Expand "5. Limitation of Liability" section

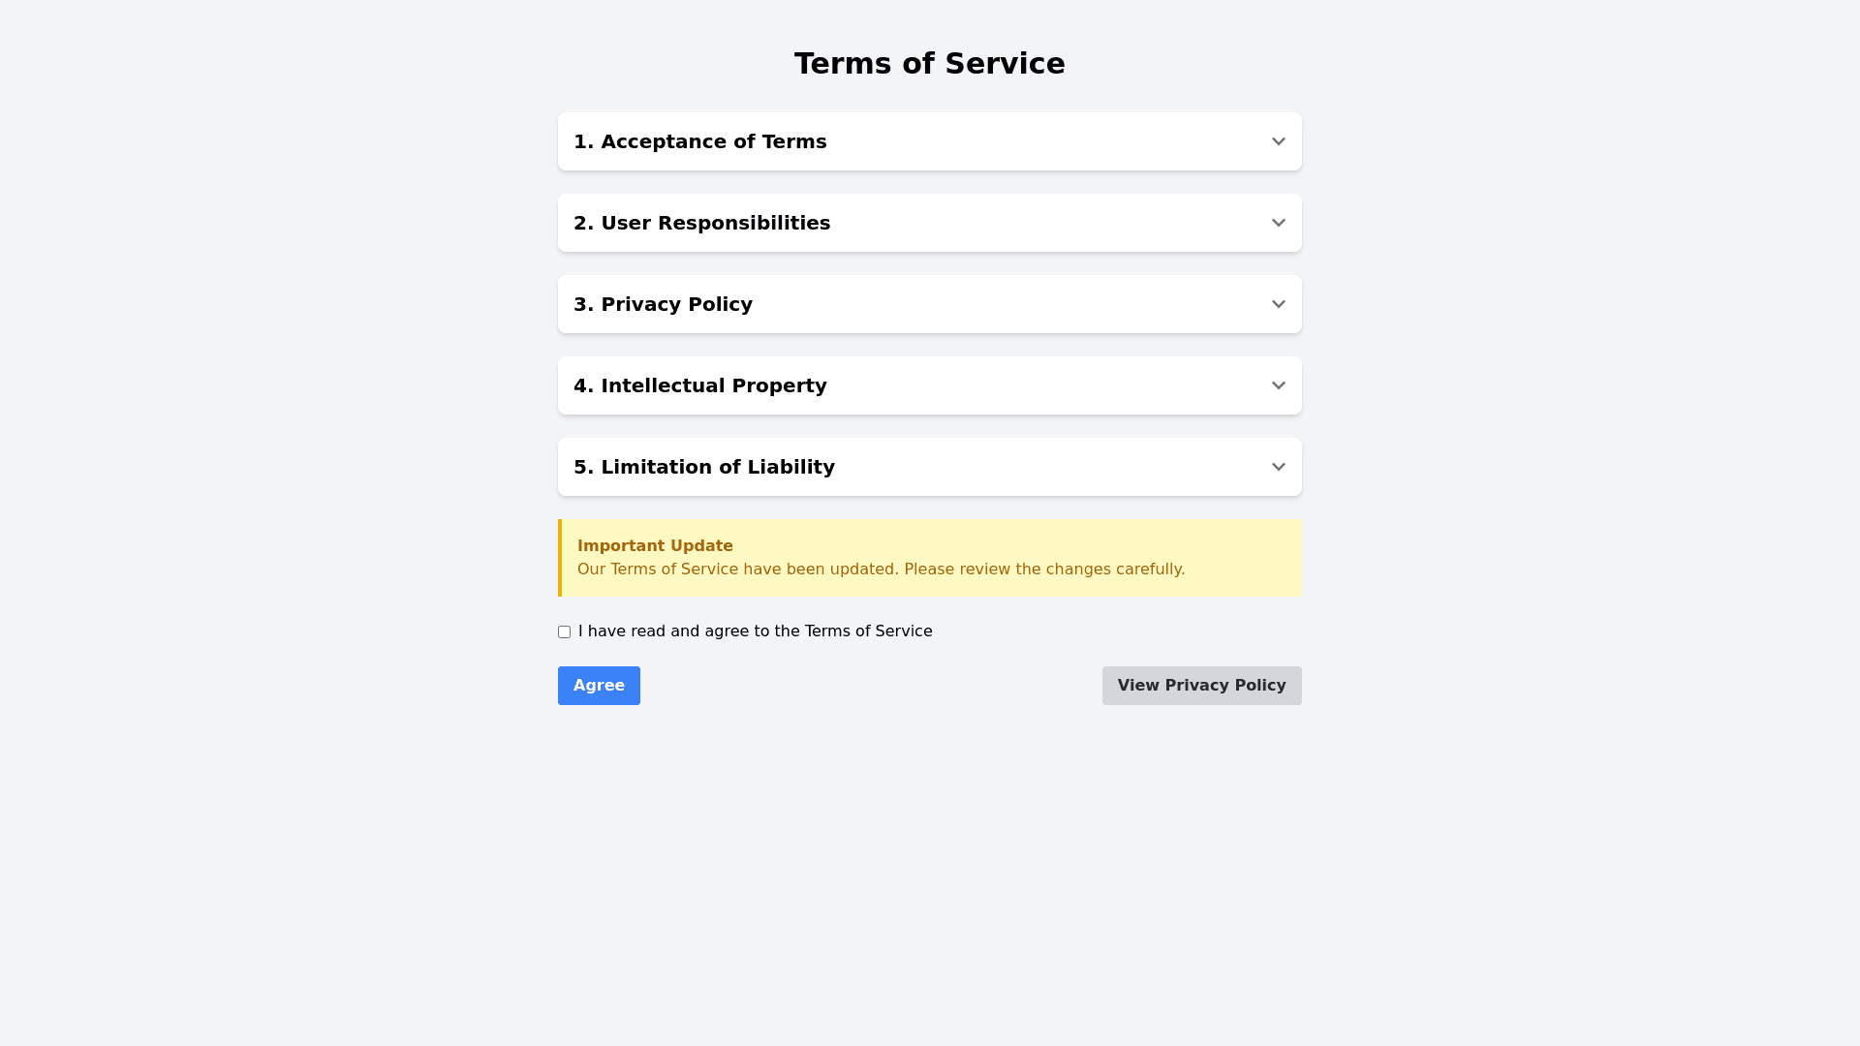(703, 467)
